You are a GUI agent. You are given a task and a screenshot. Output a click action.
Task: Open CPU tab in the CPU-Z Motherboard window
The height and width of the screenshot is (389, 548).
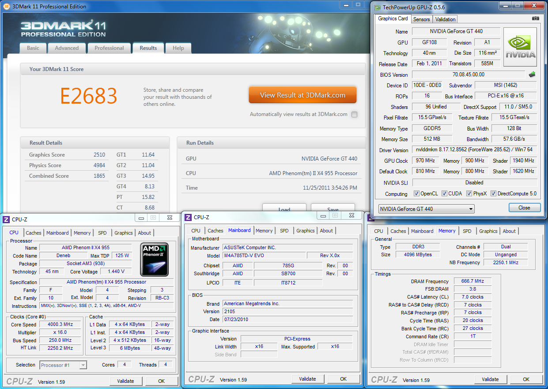pos(196,231)
